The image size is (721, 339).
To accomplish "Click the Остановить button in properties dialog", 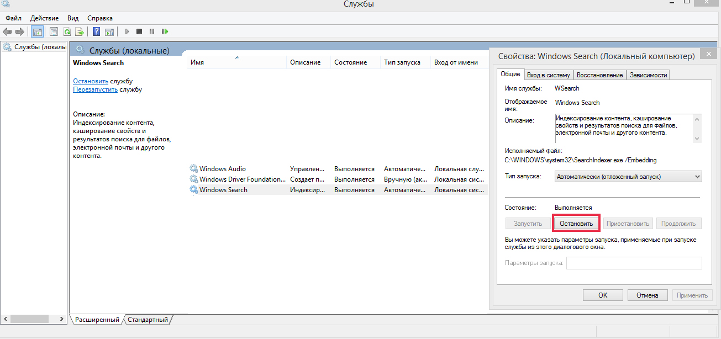I will pyautogui.click(x=576, y=224).
